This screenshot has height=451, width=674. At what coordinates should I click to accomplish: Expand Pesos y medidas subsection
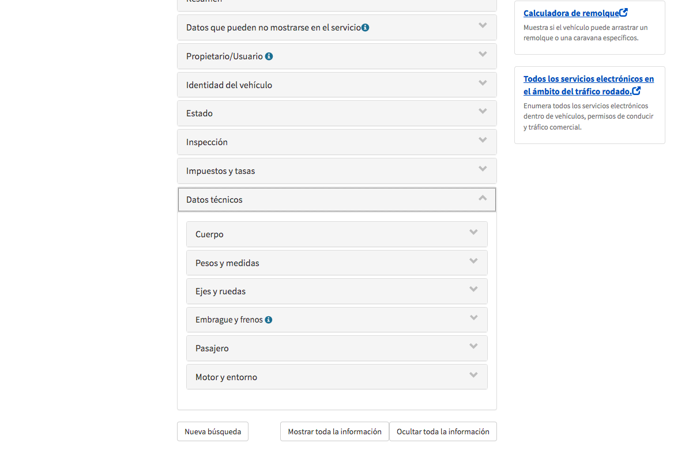(337, 263)
